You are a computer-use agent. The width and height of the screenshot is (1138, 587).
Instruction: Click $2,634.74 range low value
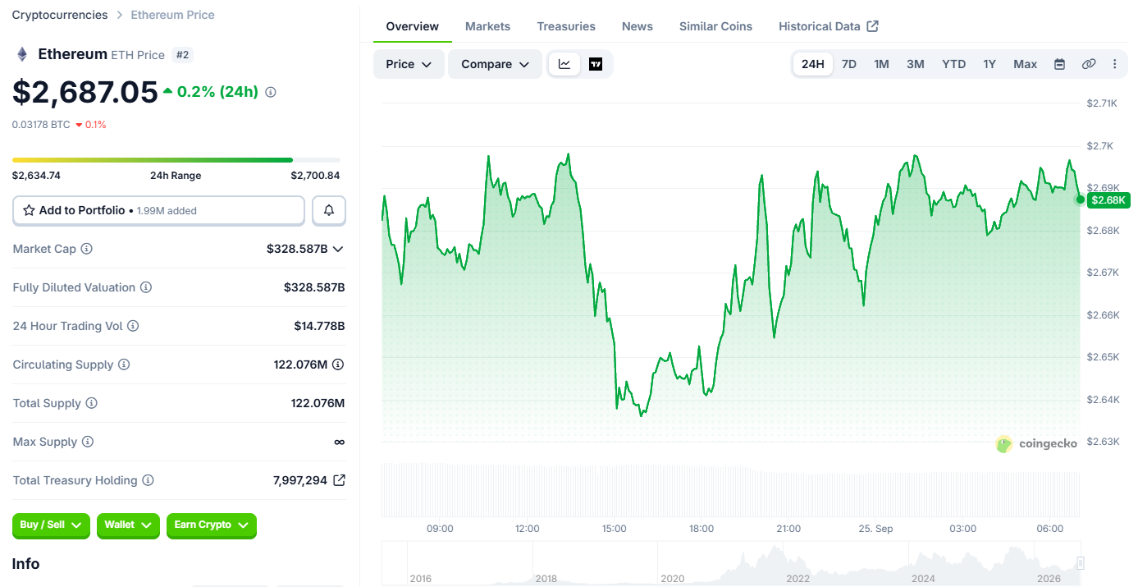point(36,176)
